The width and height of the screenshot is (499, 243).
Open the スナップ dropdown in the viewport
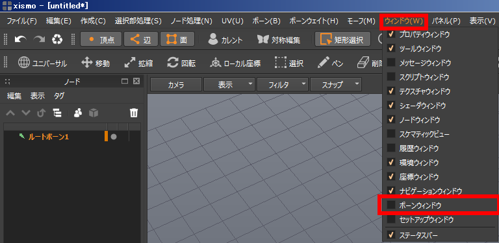pyautogui.click(x=336, y=85)
